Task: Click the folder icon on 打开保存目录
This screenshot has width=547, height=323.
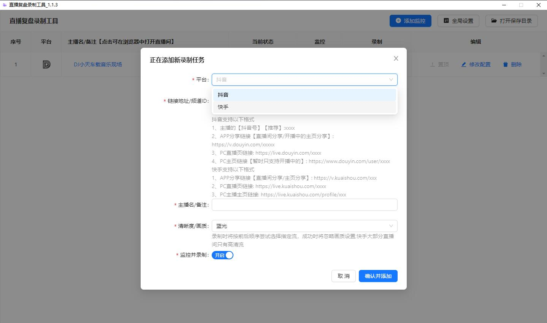Action: 494,21
